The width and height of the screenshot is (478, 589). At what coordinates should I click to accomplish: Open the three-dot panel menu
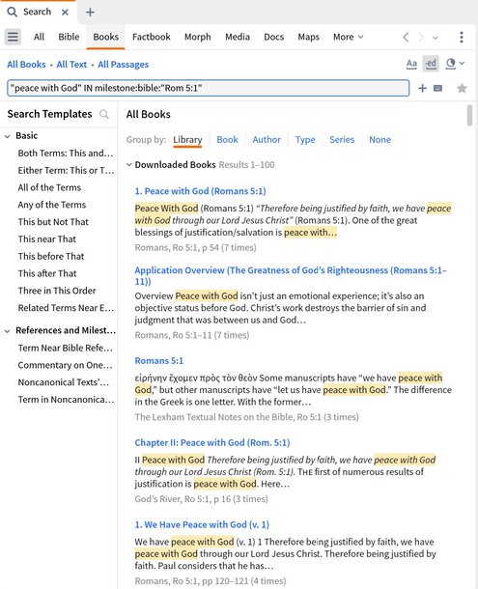click(462, 37)
